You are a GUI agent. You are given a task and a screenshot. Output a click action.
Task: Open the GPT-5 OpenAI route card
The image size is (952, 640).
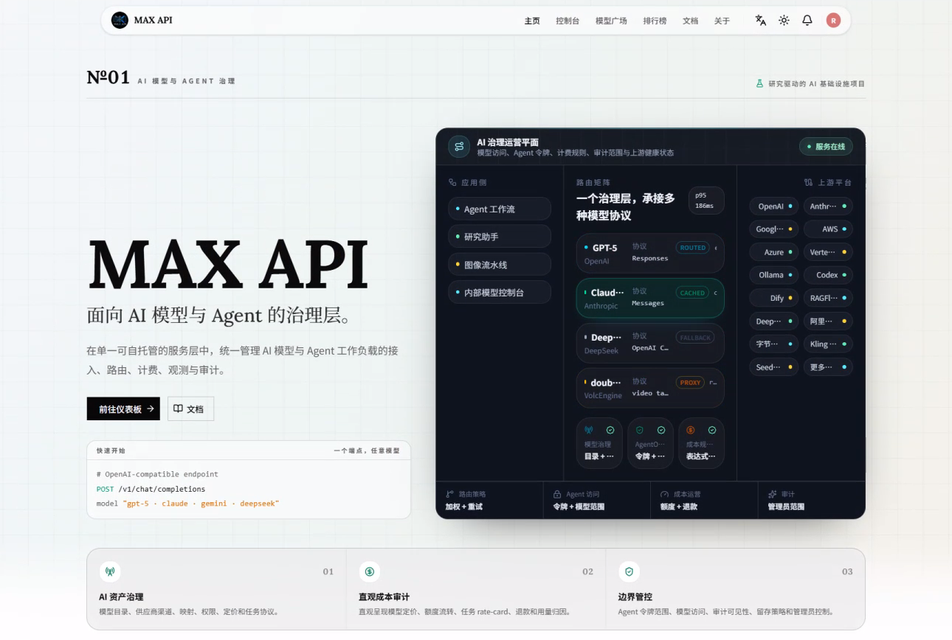(x=650, y=253)
